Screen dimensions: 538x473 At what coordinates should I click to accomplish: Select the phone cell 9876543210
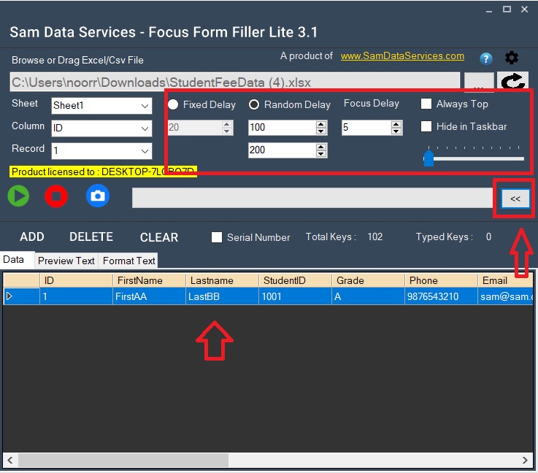(442, 296)
